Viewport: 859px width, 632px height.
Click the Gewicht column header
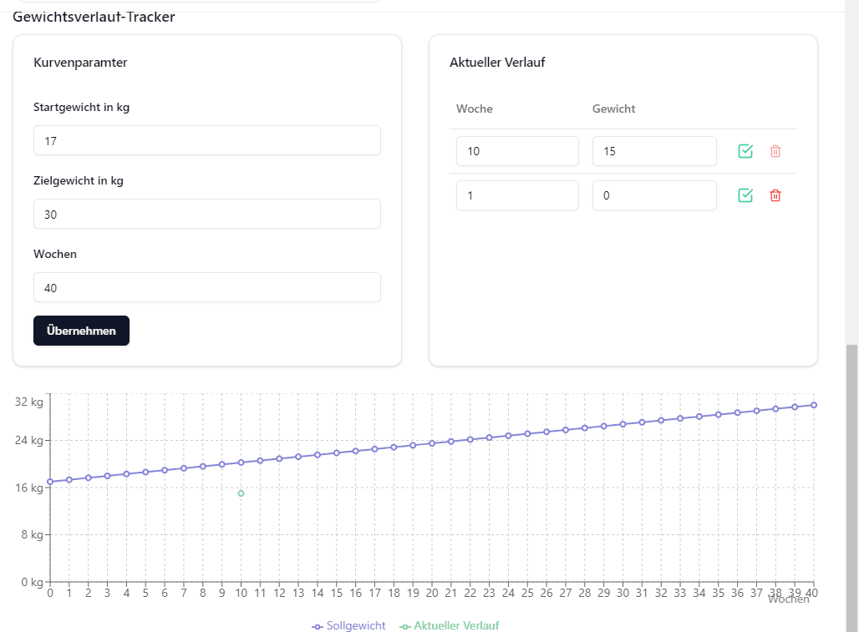[x=613, y=109]
